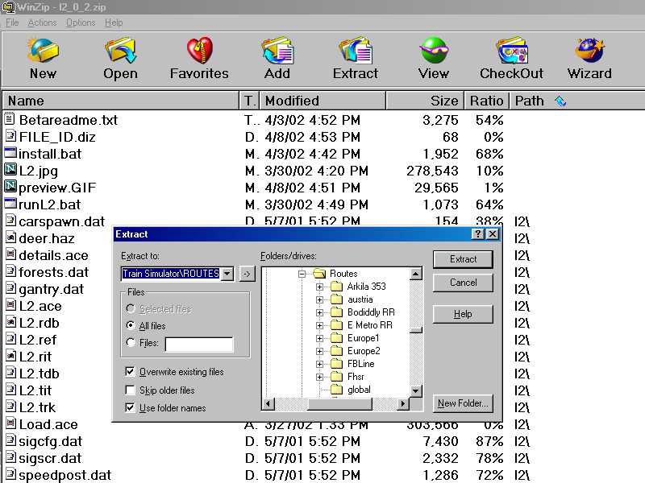Select the Betareadme.txt file icon
The height and width of the screenshot is (483, 645).
coord(10,118)
